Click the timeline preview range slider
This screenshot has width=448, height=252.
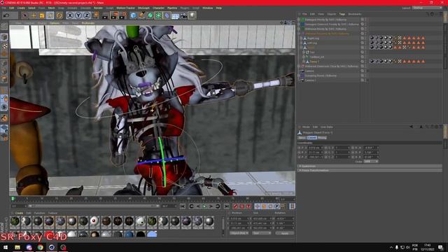pos(93,206)
